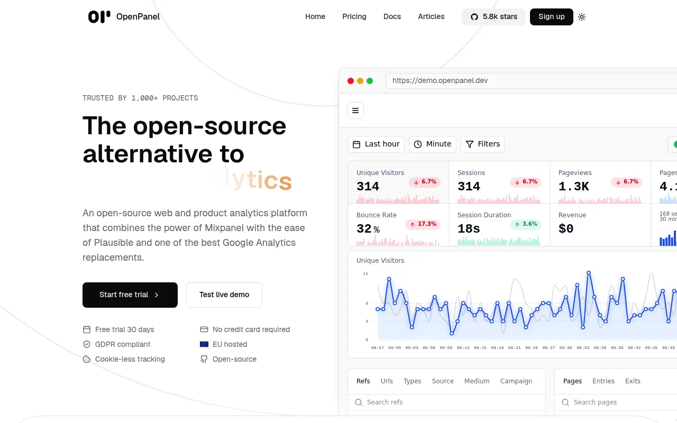Screen dimensions: 677x423
Task: Click the Sessions 6.7% down badge
Action: [526, 182]
